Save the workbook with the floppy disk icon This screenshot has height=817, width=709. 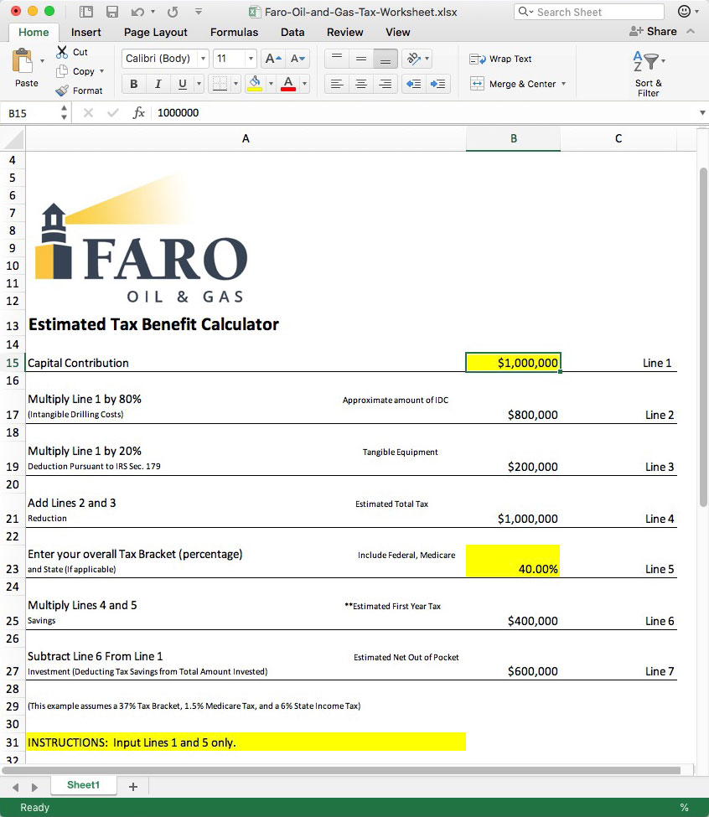(111, 12)
